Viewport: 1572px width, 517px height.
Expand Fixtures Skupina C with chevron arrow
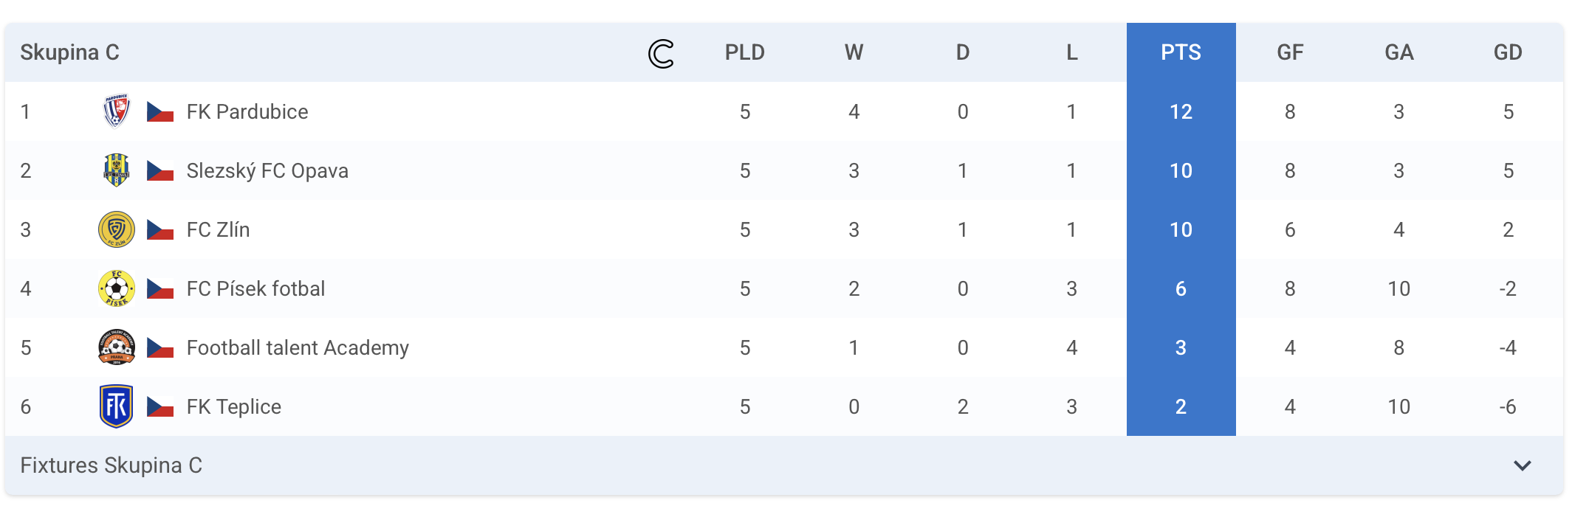(x=1522, y=465)
